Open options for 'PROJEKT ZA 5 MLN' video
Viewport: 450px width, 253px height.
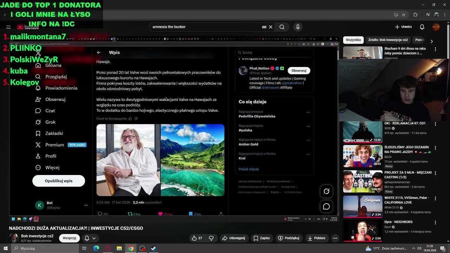[435, 173]
